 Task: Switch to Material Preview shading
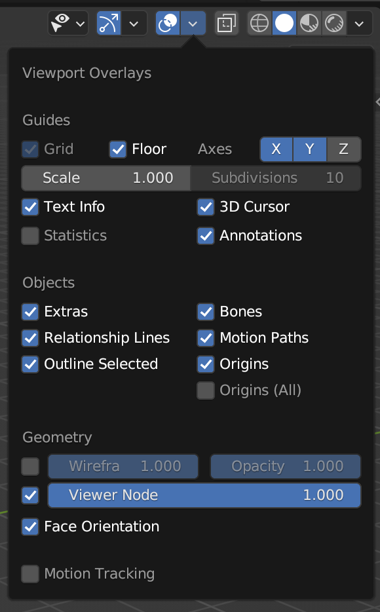[x=309, y=24]
